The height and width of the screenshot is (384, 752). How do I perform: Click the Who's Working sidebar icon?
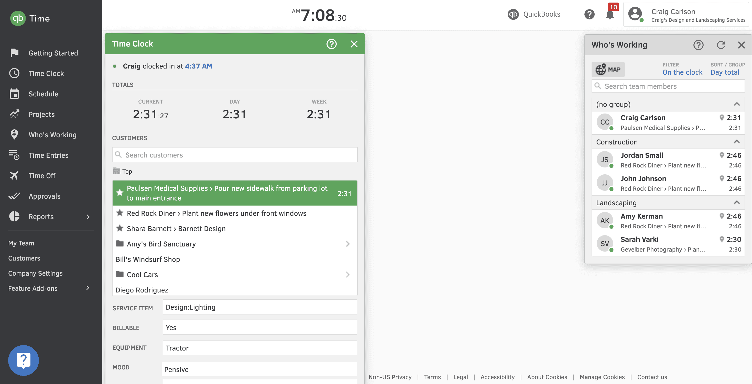coord(14,134)
